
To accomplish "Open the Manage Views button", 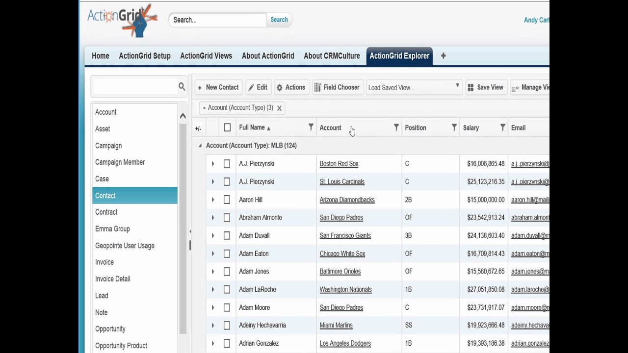I will click(530, 87).
